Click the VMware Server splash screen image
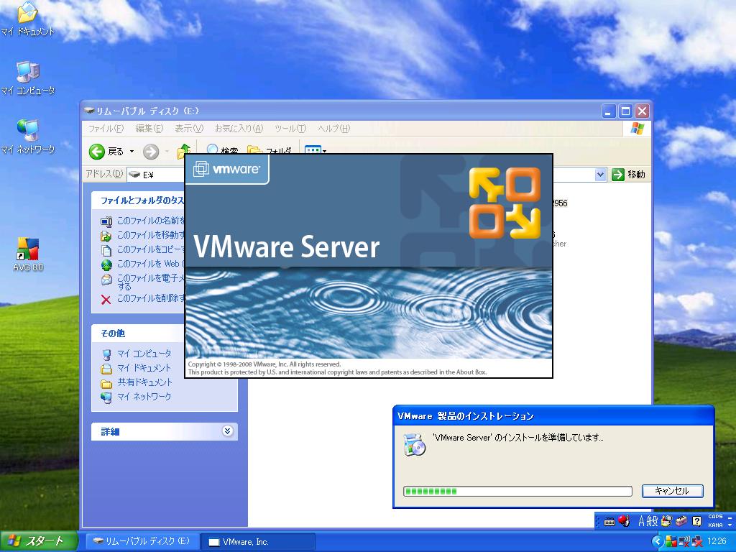Viewport: 736px width, 552px height. [369, 266]
